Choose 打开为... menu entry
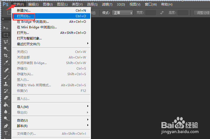The image size is (210, 139). [51, 33]
